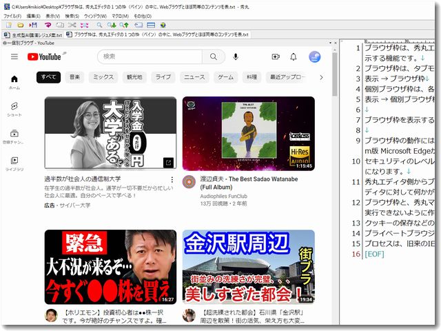Open the 検索(S) menu in menu bar
The width and height of the screenshot is (441, 331).
[x=72, y=15]
